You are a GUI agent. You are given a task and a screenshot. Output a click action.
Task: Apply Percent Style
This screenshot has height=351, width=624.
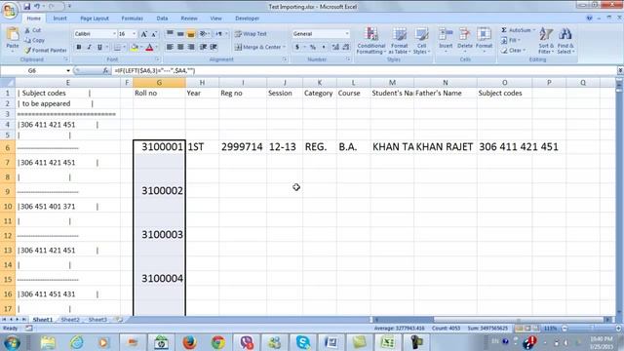[313, 47]
